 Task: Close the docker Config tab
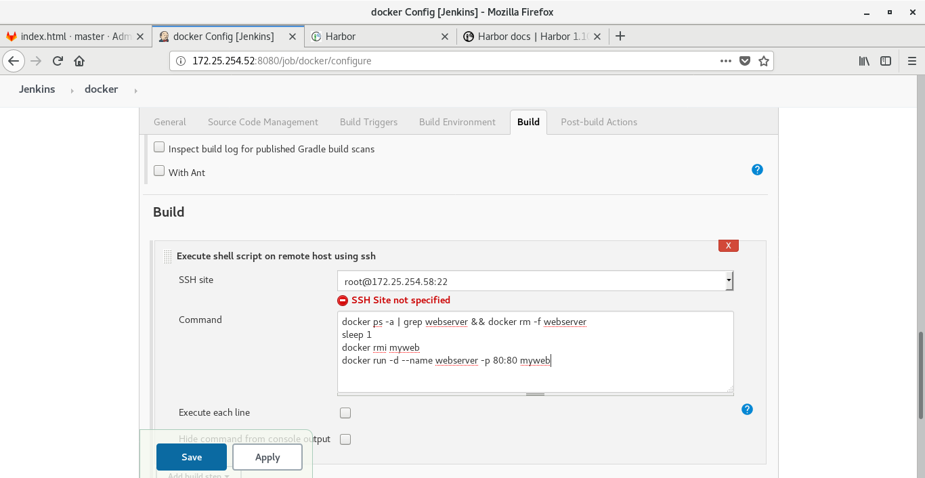293,37
